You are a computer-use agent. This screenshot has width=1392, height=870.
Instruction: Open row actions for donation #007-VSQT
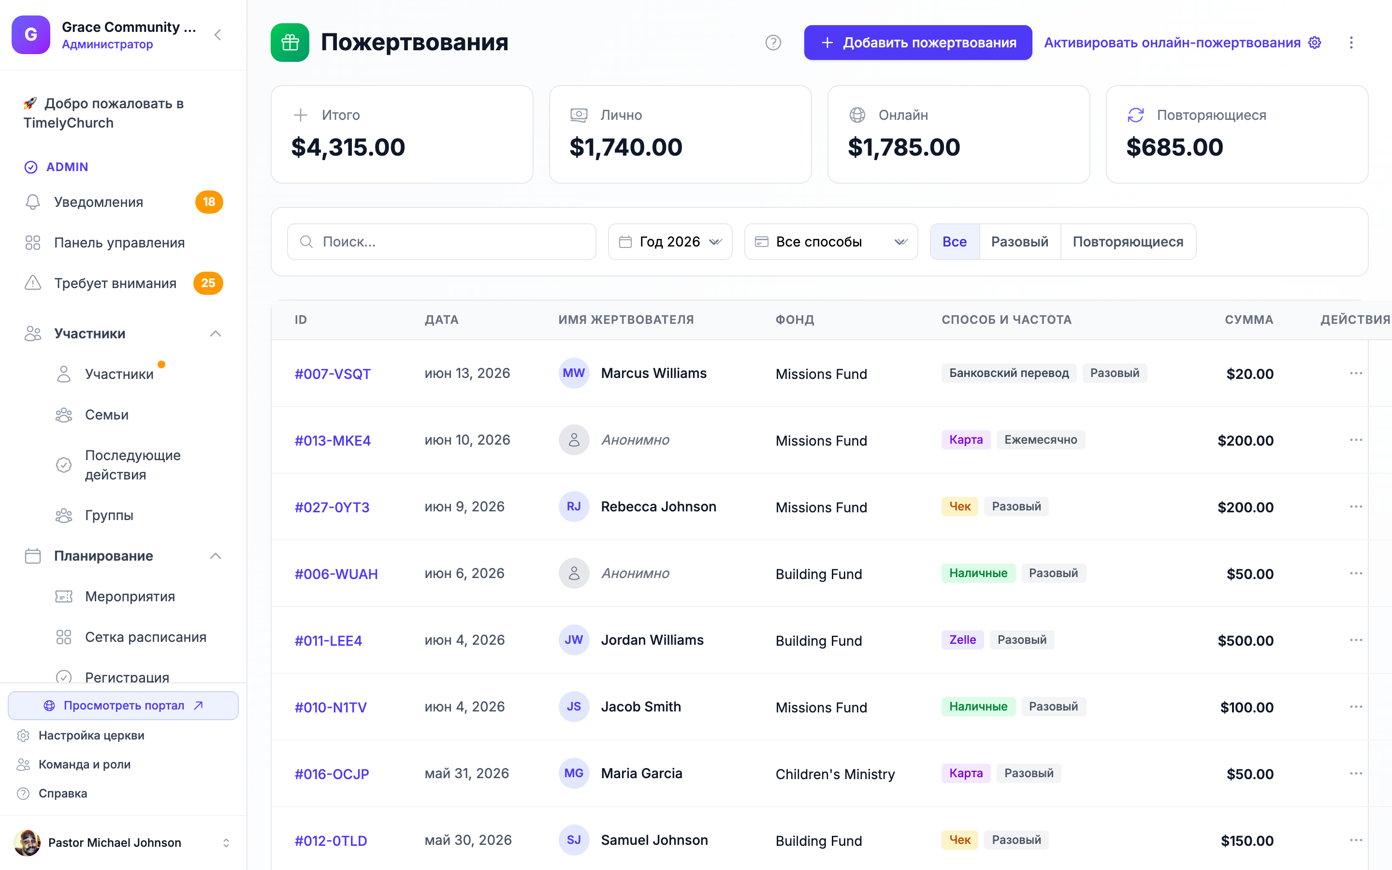coord(1356,374)
